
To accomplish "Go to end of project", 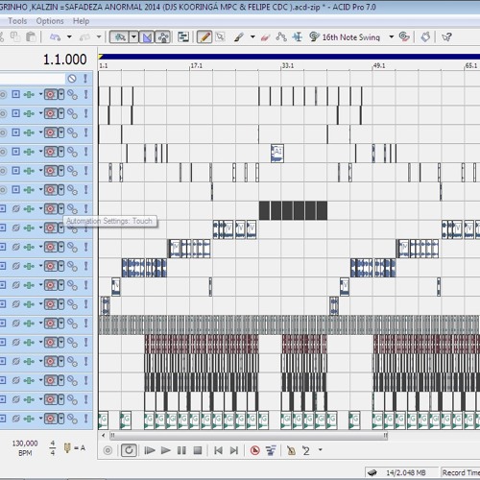I will [234, 450].
